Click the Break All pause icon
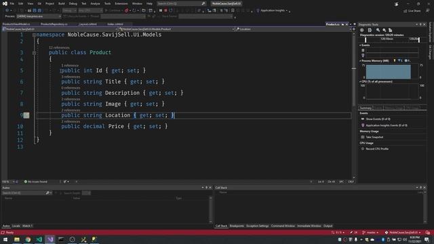This screenshot has height=244, width=434. [x=161, y=11]
